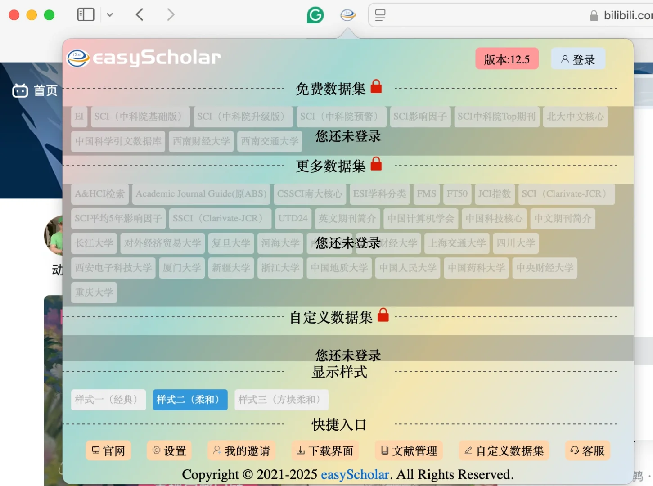Toggle the 北大中文核心 dataset
Image resolution: width=653 pixels, height=486 pixels.
point(576,117)
